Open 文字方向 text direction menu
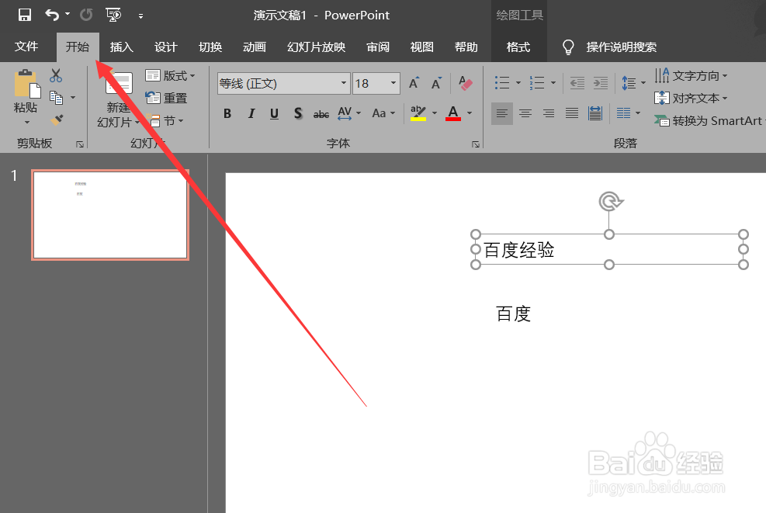Image resolution: width=766 pixels, height=513 pixels. 691,76
